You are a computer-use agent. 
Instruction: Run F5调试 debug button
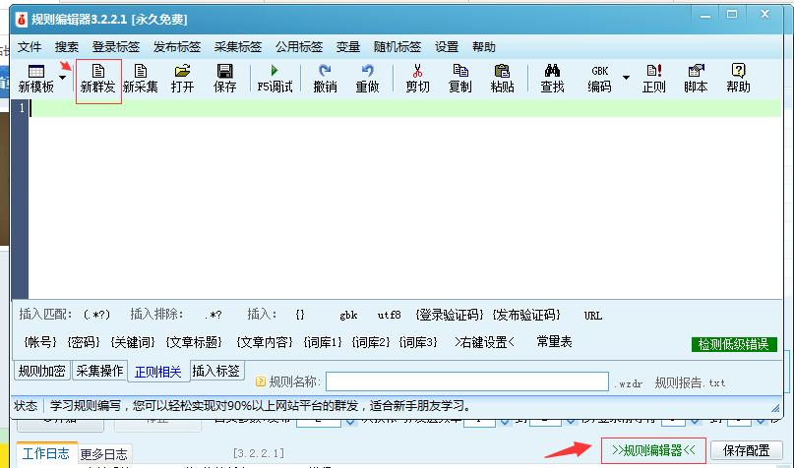tap(275, 79)
